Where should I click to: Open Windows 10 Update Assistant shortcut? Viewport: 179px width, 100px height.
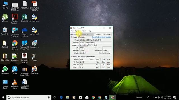tap(25, 45)
